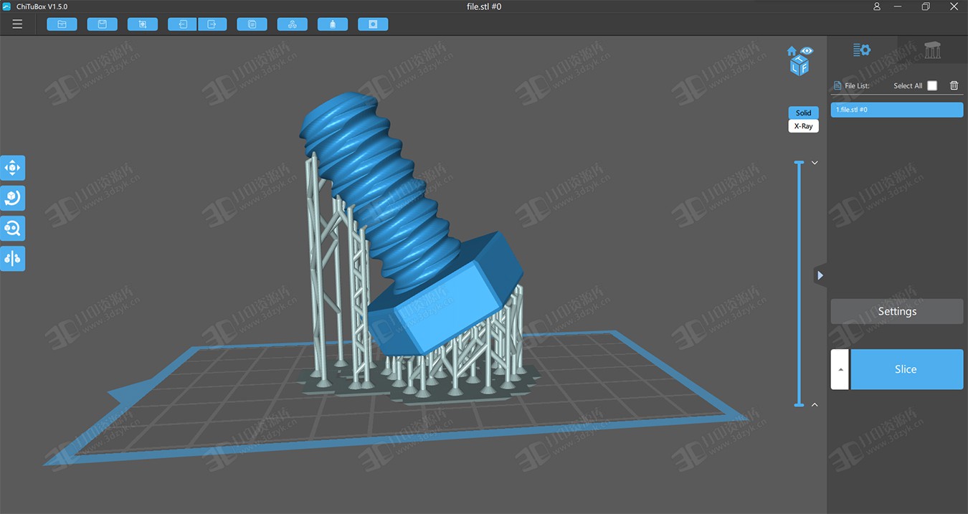The height and width of the screenshot is (514, 968).
Task: Select the Rotate tool in left sidebar
Action: click(x=13, y=198)
